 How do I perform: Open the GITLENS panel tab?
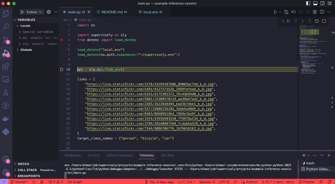pyautogui.click(x=167, y=156)
